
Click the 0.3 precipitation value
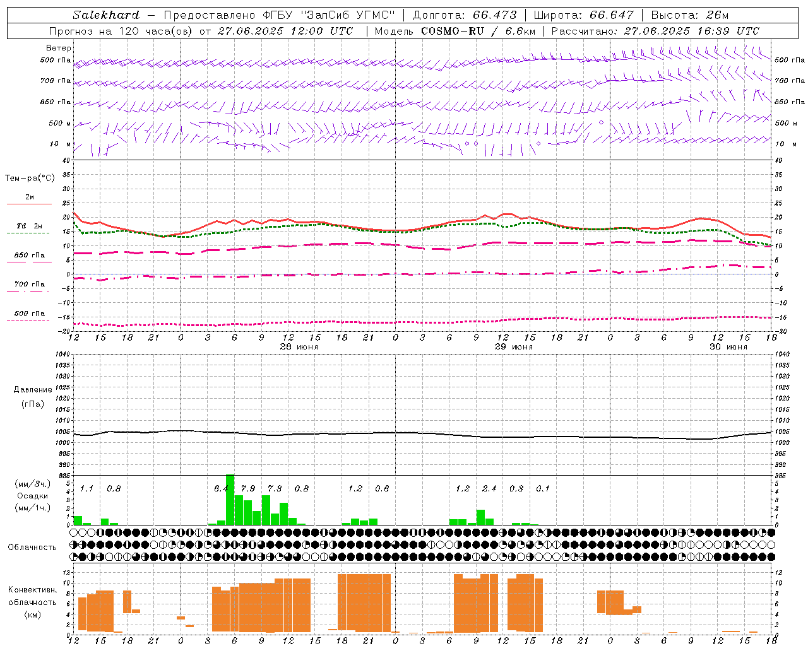pyautogui.click(x=516, y=488)
